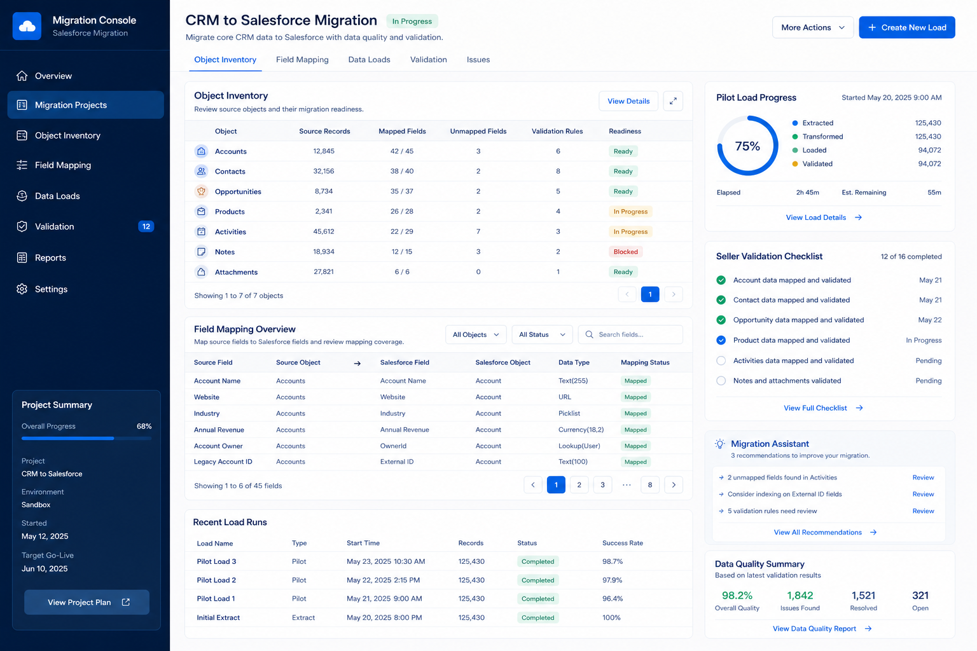The height and width of the screenshot is (651, 977).
Task: Click View Project Plan button
Action: [87, 602]
